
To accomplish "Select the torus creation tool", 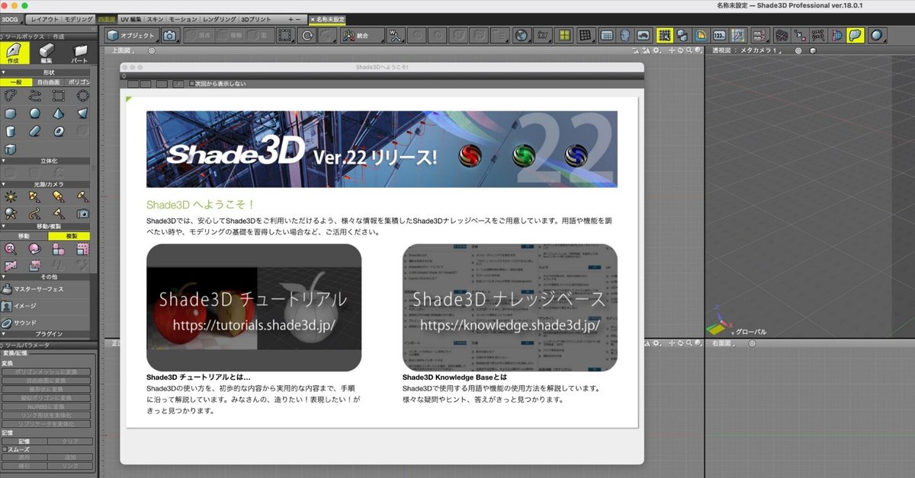I will coord(57,132).
